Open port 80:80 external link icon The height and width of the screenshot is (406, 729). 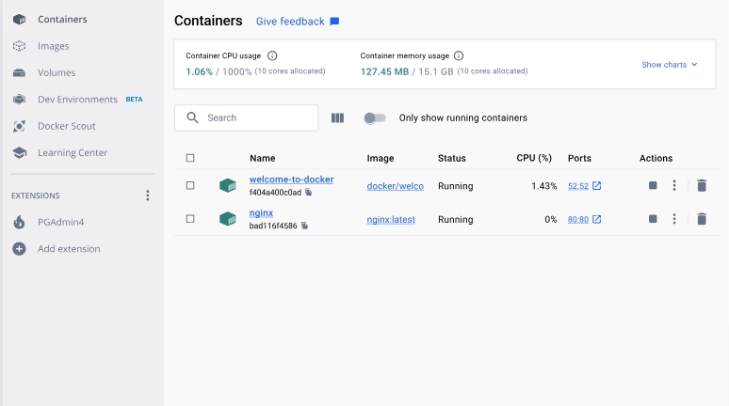597,219
